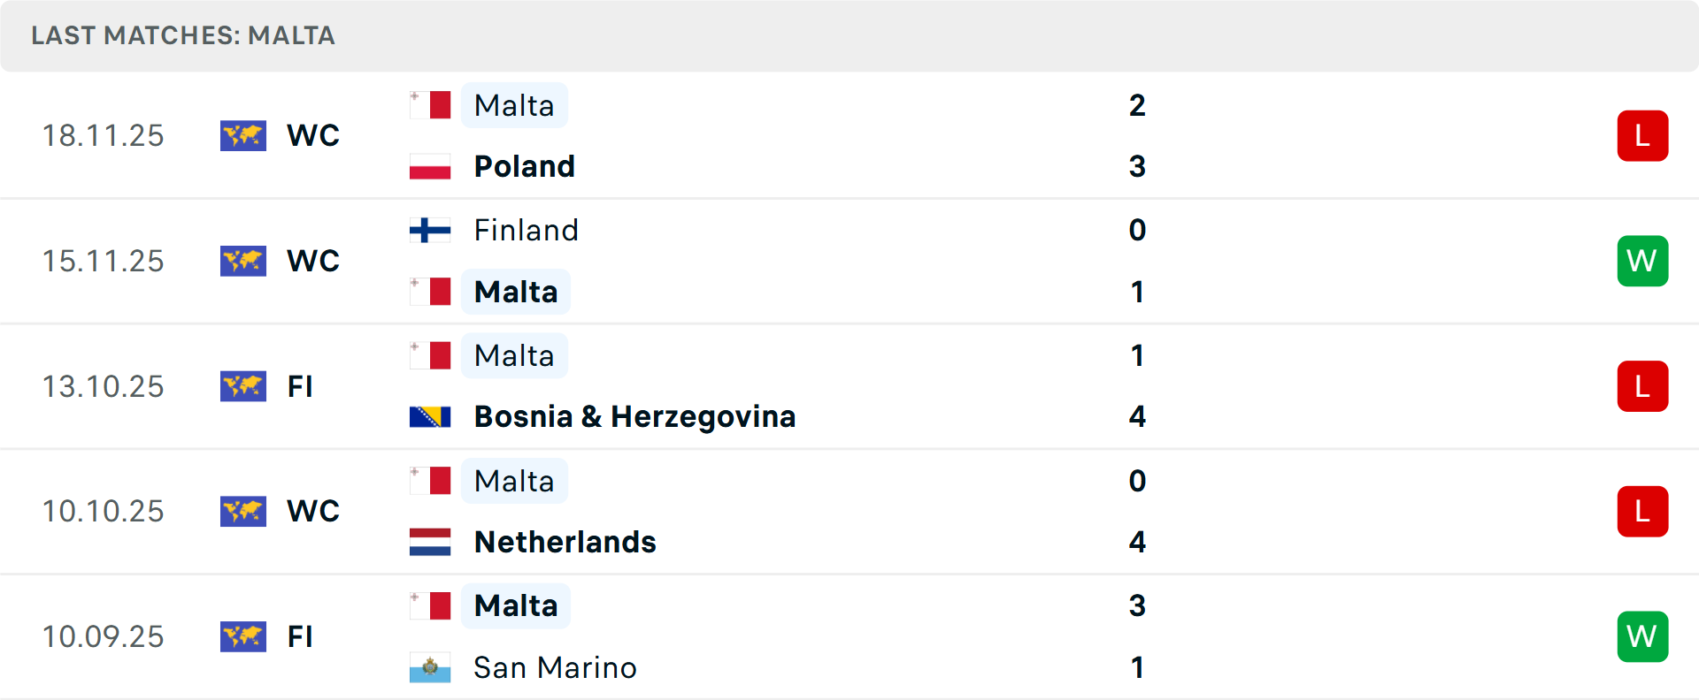Click the world map icon for 13.10.25 match
This screenshot has width=1699, height=700.
click(x=243, y=386)
